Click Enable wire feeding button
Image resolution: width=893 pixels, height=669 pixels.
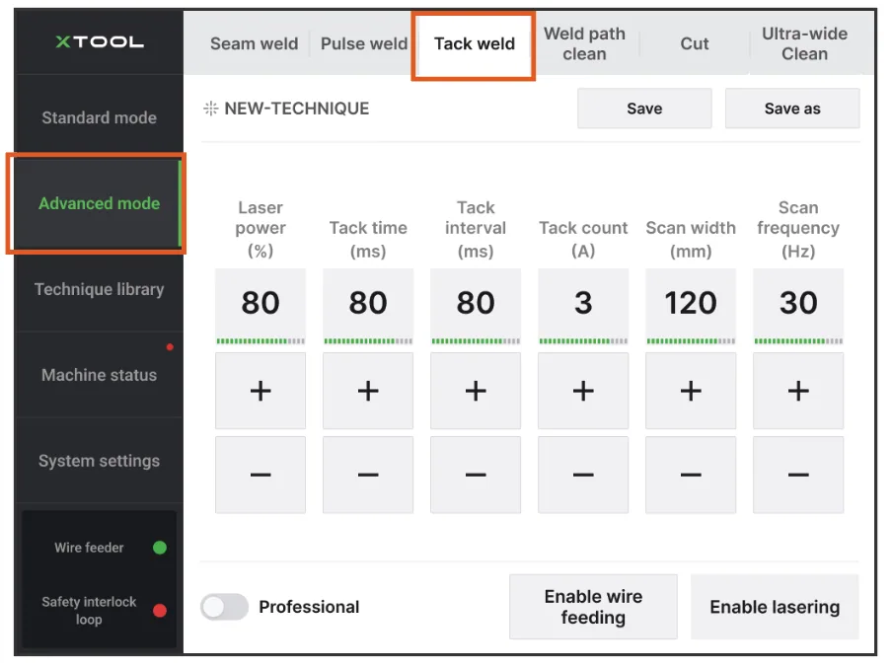point(593,607)
